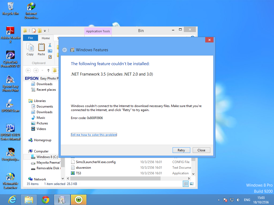Viewport: 274px width, 205px height.
Task: Click the volume speaker icon in system tray
Action: [x=238, y=200]
